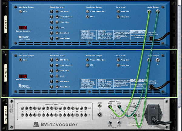Click the Pitch Wheel jack on Dr.REX 1
The width and height of the screenshot is (182, 131).
click(57, 38)
